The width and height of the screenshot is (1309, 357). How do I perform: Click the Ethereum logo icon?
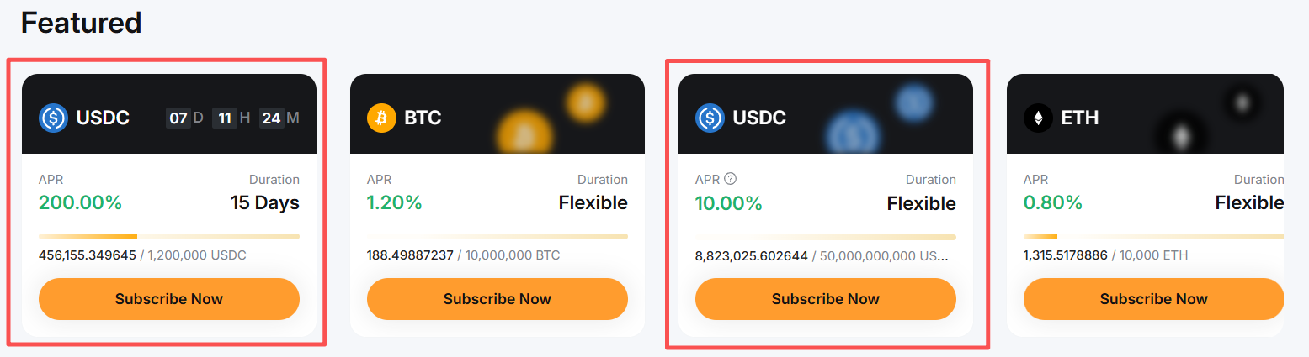[x=1038, y=118]
